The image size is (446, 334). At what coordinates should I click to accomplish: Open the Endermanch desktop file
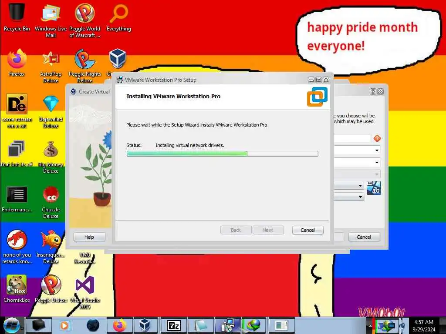pyautogui.click(x=17, y=199)
